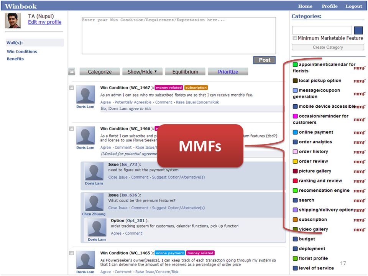Click the mmf icon beside online payment

[x=360, y=133]
